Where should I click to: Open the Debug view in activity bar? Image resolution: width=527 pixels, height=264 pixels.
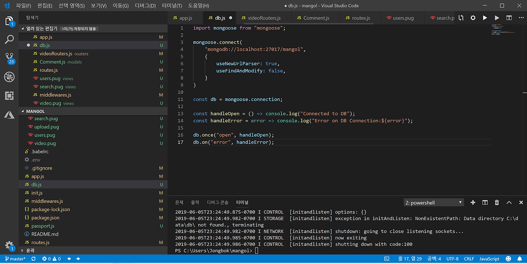[9, 77]
